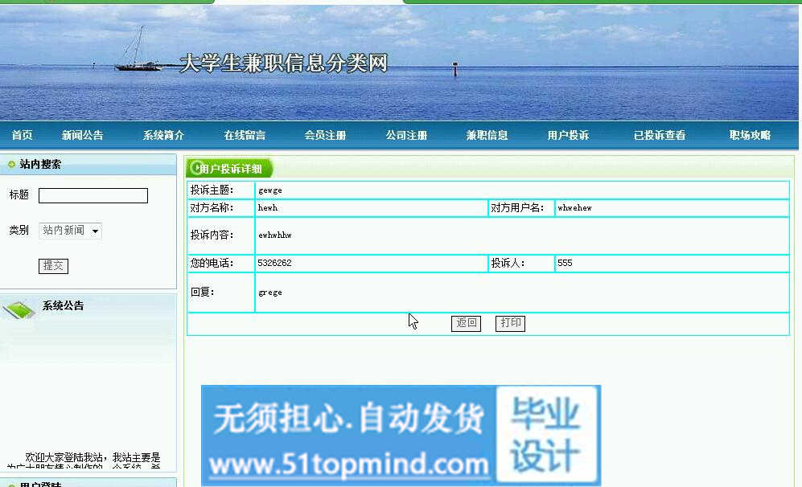
Task: Click the arrow icon on 用户投诉详细 tab
Action: [196, 167]
